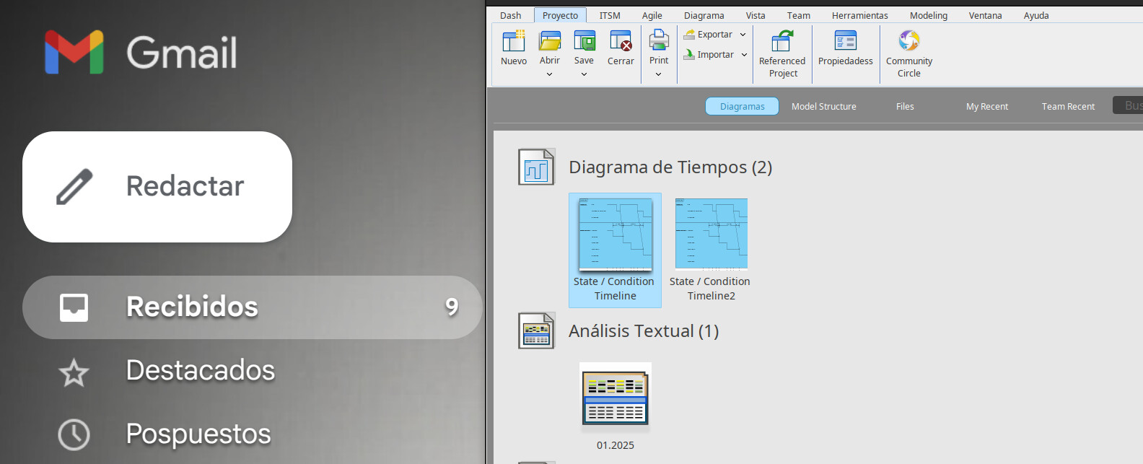Select the Diagramas view button
The width and height of the screenshot is (1143, 464).
tap(742, 106)
